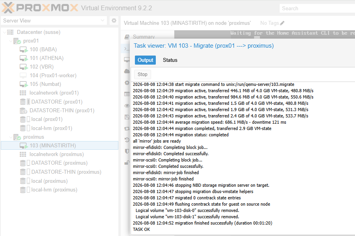Click 'flushing conntrack state' log line
The image size is (355, 236).
coord(202,204)
